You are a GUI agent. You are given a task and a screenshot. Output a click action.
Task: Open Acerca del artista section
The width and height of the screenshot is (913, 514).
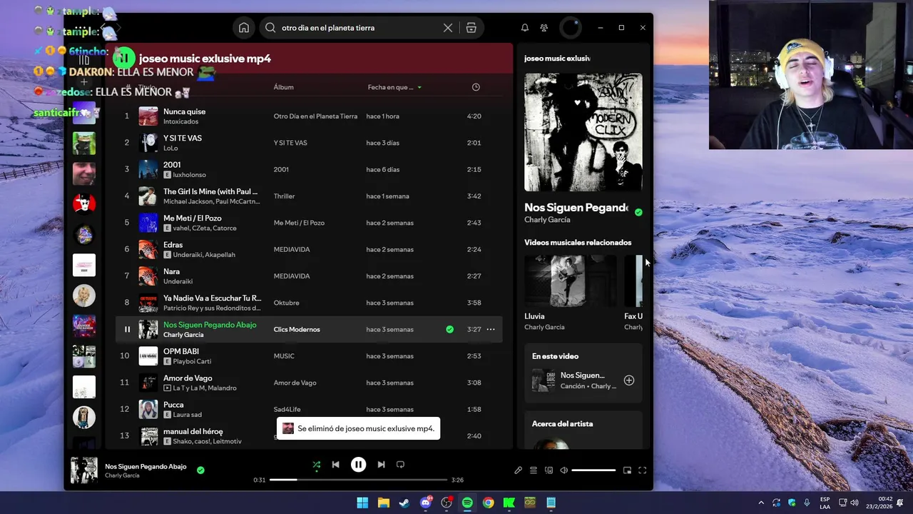click(562, 423)
